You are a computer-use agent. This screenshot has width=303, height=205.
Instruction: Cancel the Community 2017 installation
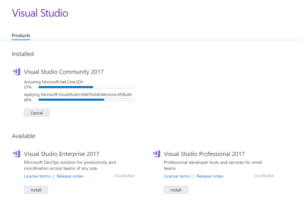click(x=36, y=113)
